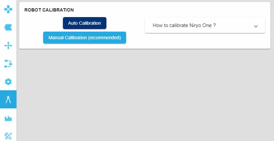Click the white calibration card's empty space

(x=192, y=42)
